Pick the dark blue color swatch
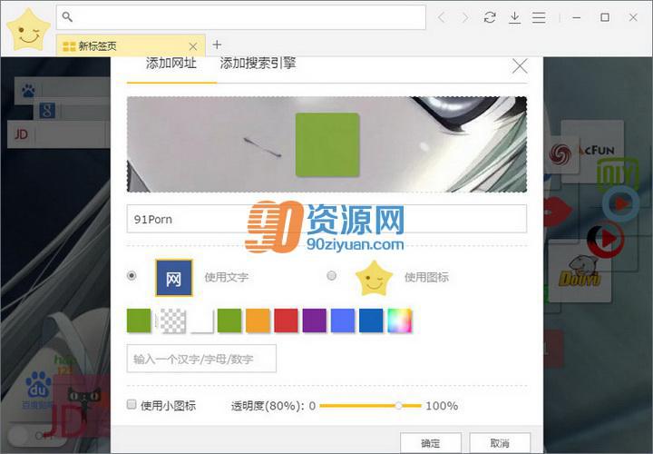653x454 pixels. click(x=371, y=321)
